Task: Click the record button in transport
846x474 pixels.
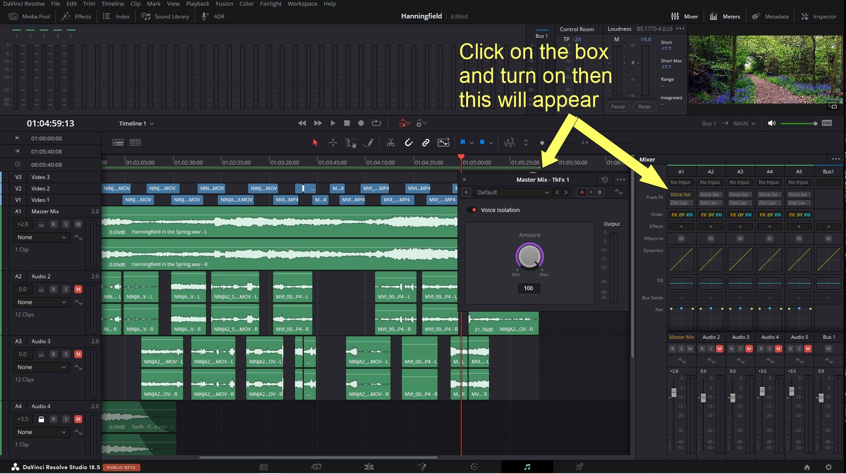Action: [x=361, y=123]
